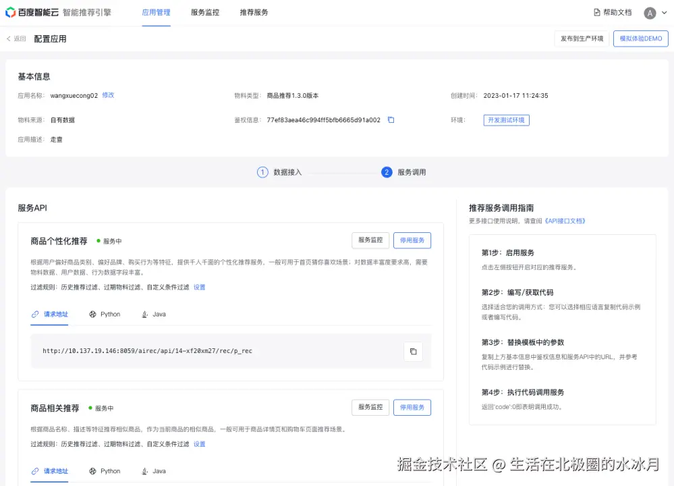Go back using 返回 arrow
This screenshot has width=674, height=486.
pyautogui.click(x=16, y=38)
